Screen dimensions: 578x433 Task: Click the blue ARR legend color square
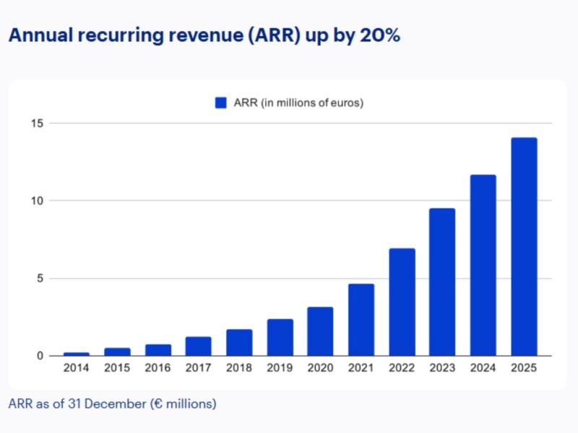click(221, 102)
